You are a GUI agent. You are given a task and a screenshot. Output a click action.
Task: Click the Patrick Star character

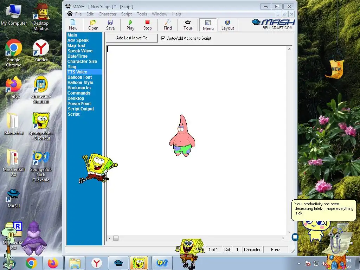click(182, 136)
